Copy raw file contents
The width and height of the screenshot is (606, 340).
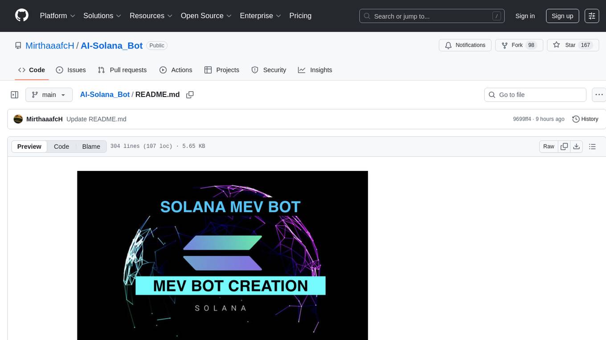tap(565, 146)
